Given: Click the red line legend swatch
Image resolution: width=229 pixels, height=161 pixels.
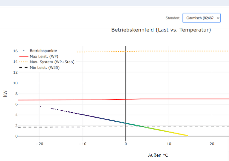Looking at the screenshot, I should point(24,57).
